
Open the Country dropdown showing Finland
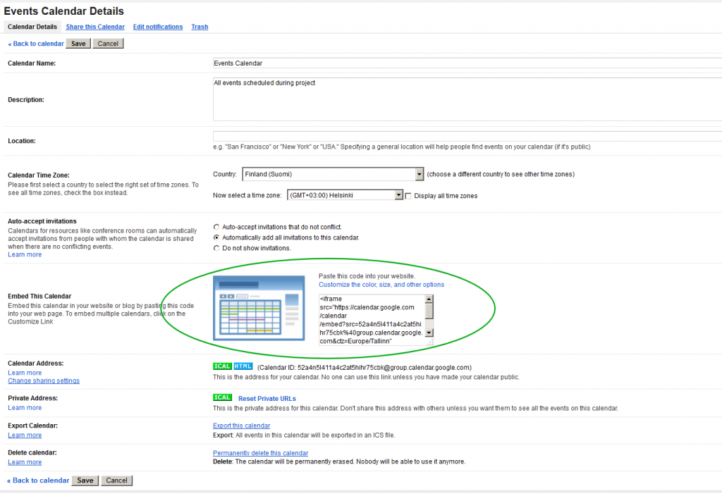click(x=333, y=174)
